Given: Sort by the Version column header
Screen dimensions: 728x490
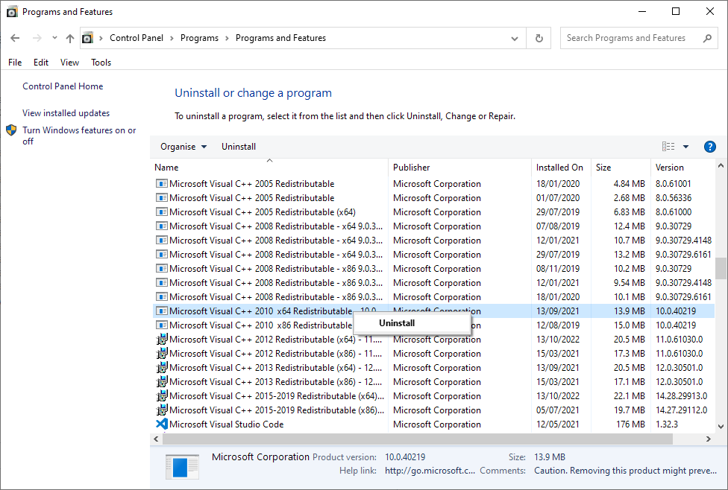Looking at the screenshot, I should (x=683, y=168).
